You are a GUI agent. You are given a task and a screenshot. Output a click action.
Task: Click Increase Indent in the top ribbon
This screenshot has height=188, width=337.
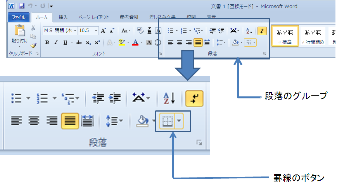pos(221,31)
